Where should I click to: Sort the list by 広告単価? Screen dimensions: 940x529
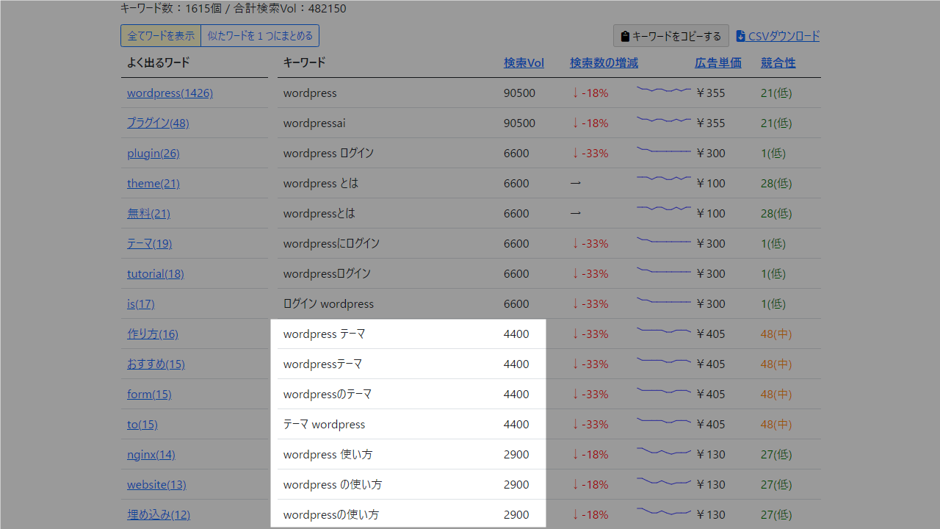(717, 62)
